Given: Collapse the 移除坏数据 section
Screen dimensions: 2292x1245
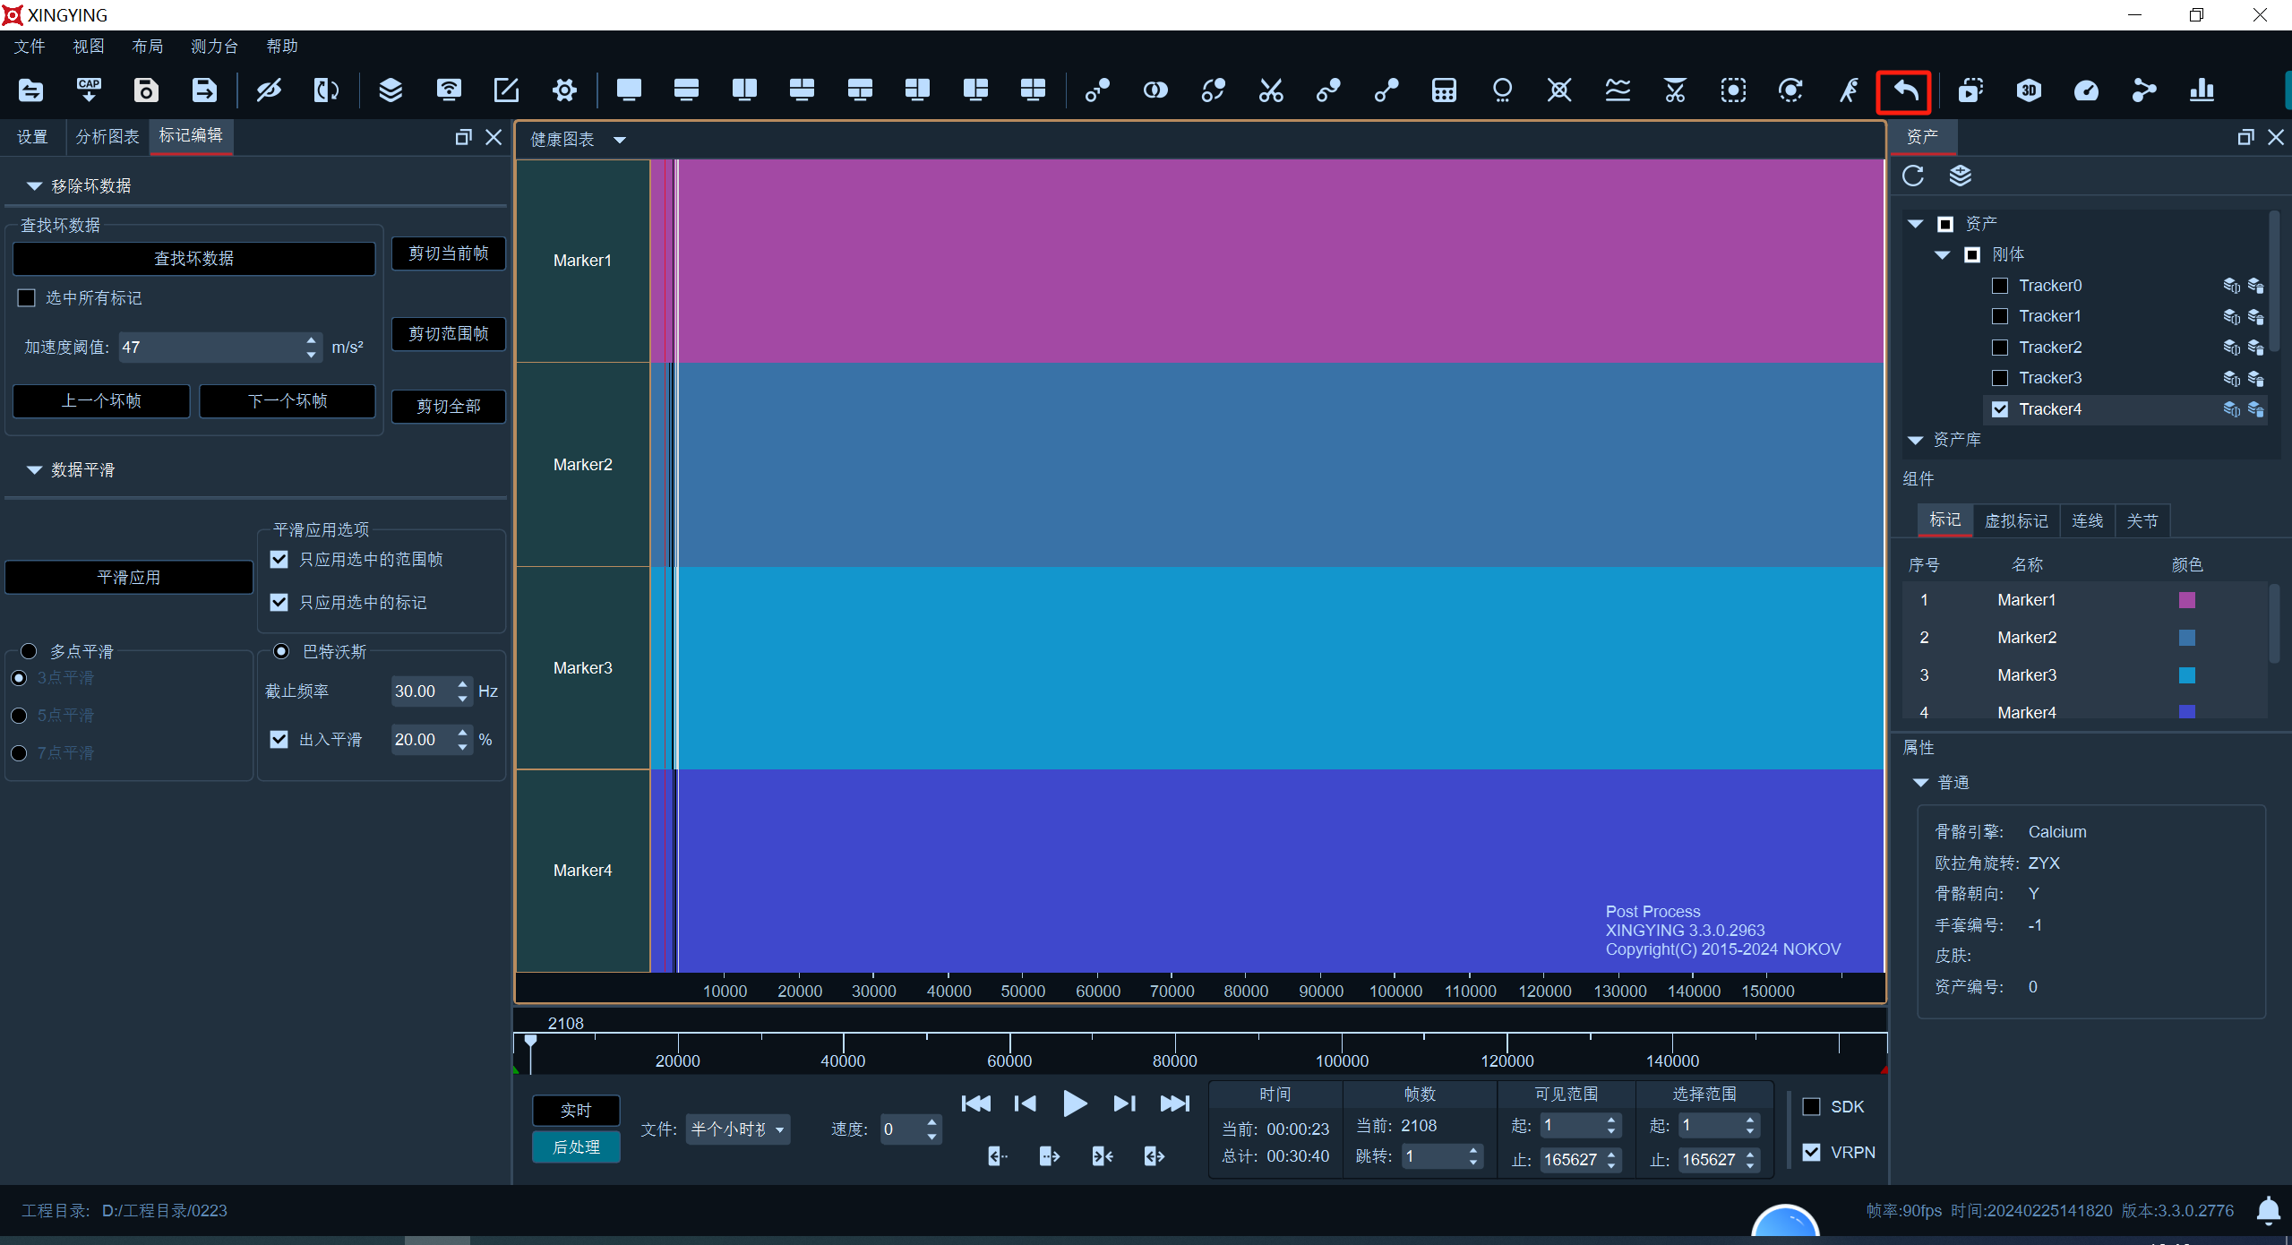Looking at the screenshot, I should 34,186.
